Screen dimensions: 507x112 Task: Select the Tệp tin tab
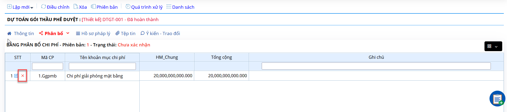[x=126, y=33]
